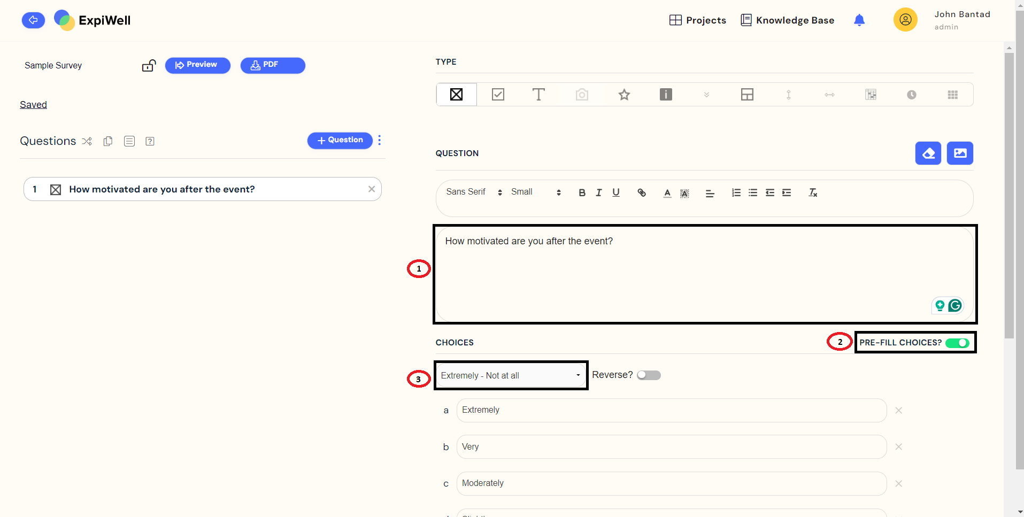Go to Knowledge Base
The image size is (1024, 517).
click(787, 20)
